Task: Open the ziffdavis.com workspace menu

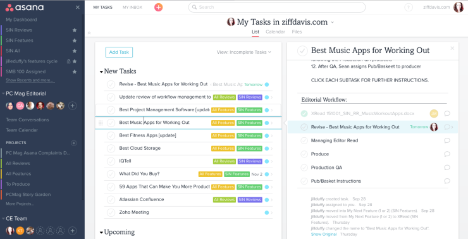Action: click(x=436, y=7)
